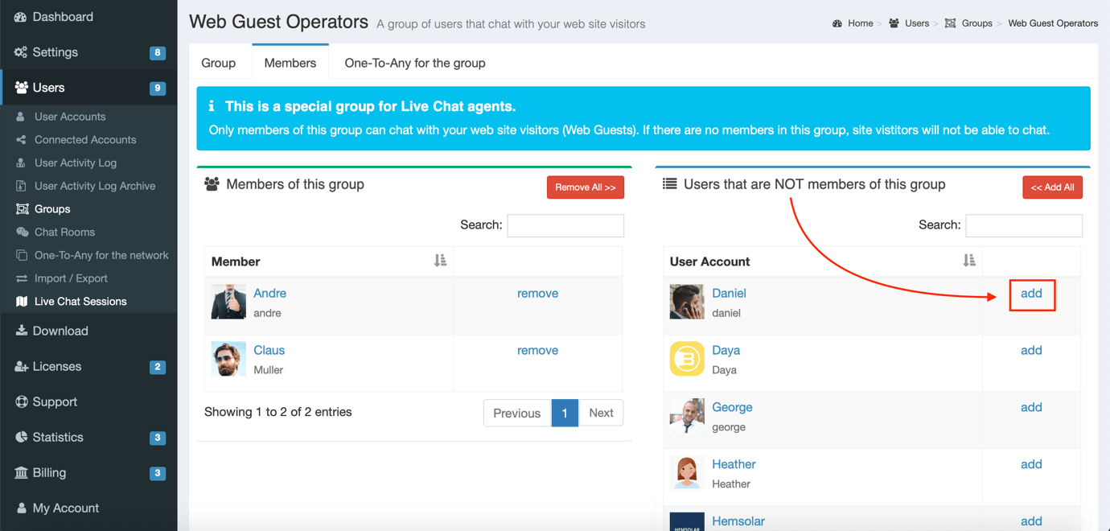Add Daya to the group
This screenshot has height=531, width=1110.
[1031, 351]
